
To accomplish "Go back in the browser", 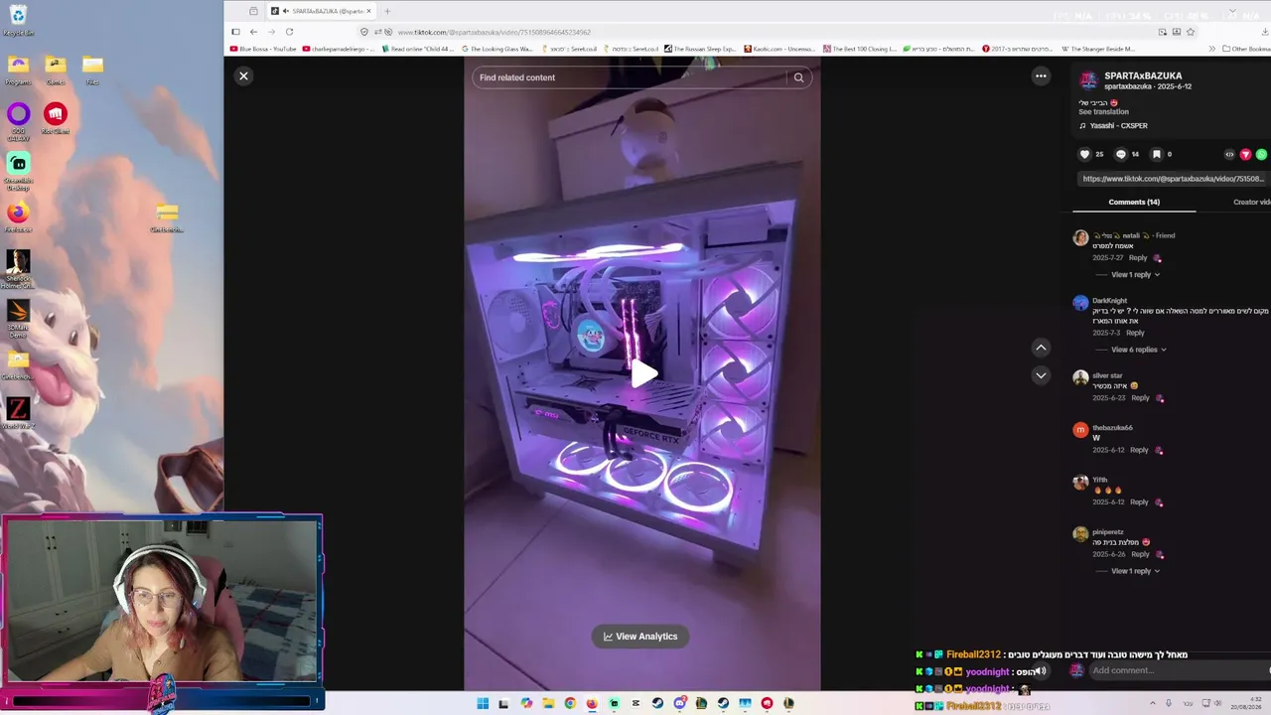I will (253, 32).
